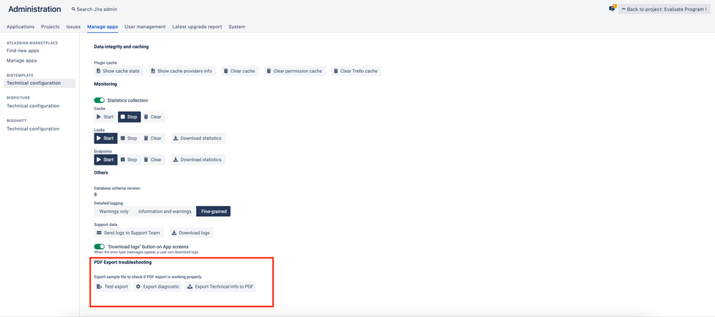Click the Search Jira admin field
Screen dimensions: 715x317
[94, 9]
